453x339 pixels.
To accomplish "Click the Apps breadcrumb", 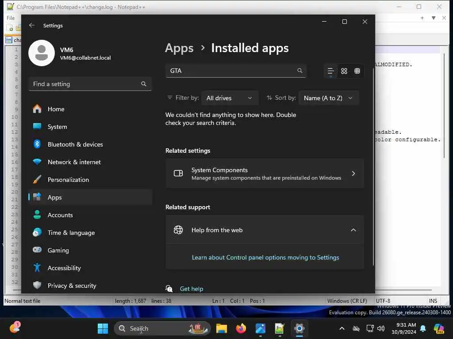I will point(179,48).
